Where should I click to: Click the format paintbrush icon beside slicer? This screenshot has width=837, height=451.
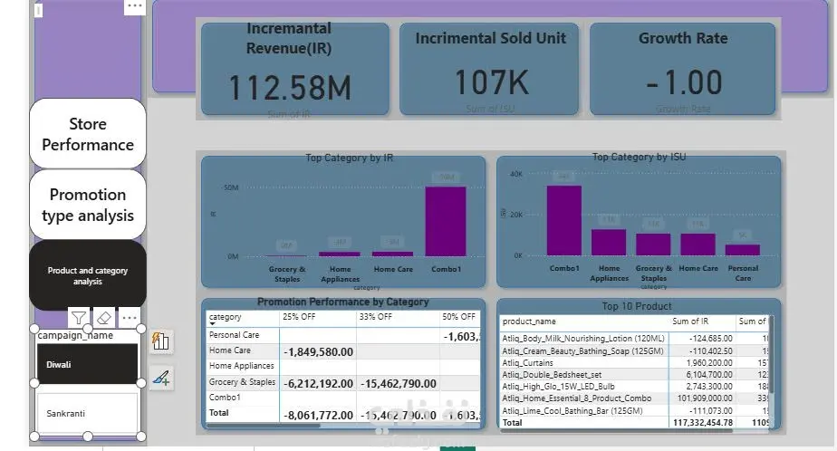(160, 378)
